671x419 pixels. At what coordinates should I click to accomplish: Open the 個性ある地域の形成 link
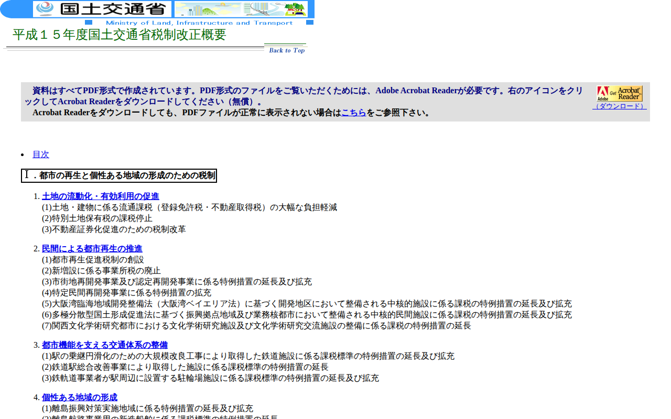79,397
